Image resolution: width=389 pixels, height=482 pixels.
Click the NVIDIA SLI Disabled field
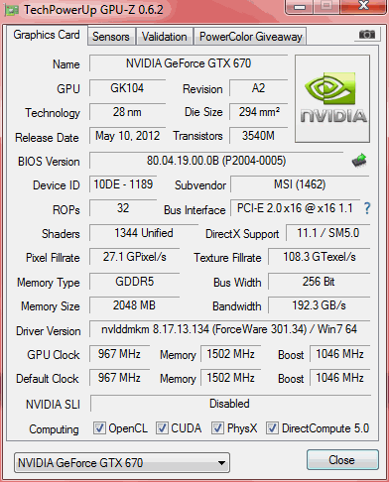tap(230, 404)
